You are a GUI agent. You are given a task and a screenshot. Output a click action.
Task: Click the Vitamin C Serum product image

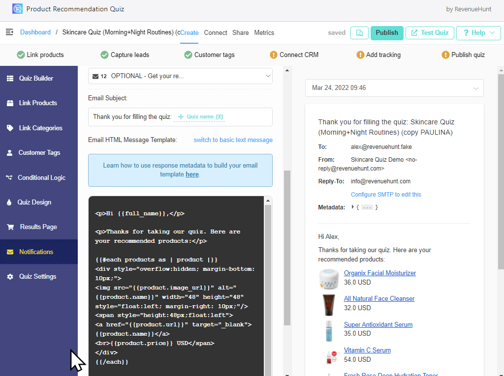[331, 357]
